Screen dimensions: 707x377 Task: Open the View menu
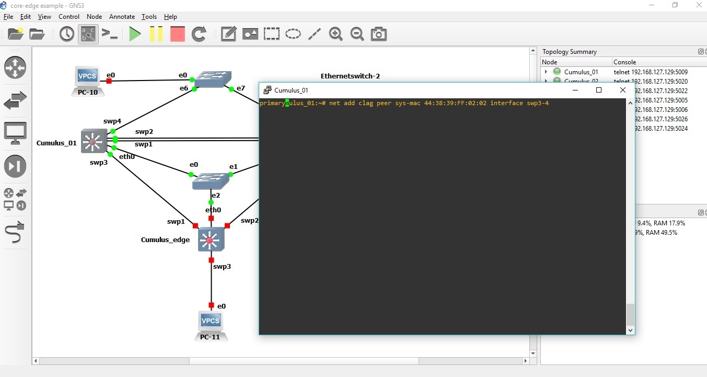pyautogui.click(x=44, y=17)
